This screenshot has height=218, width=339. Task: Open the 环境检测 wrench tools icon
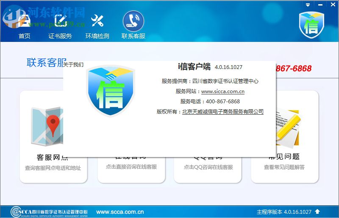coord(97,21)
